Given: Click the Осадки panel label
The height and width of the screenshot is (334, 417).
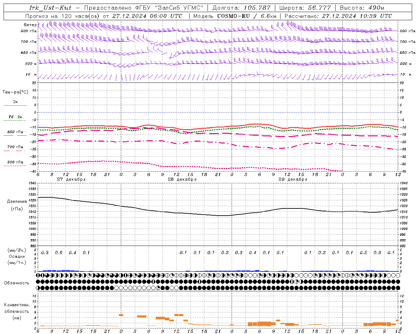Looking at the screenshot, I should pos(17,256).
